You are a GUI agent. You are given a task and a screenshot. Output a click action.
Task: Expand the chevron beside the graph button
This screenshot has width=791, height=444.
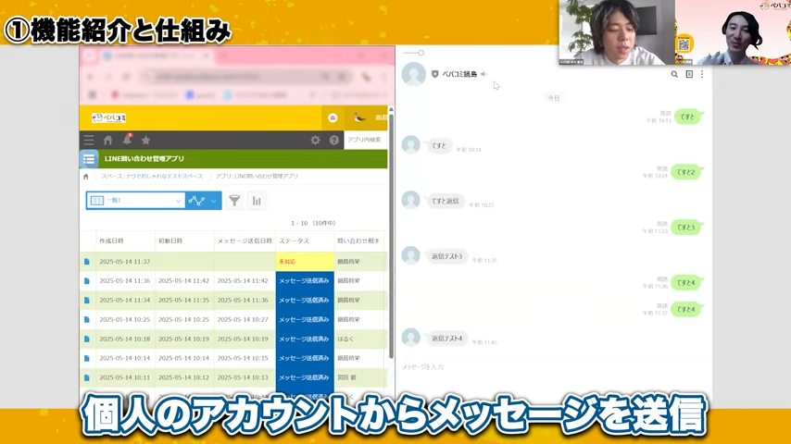click(214, 201)
